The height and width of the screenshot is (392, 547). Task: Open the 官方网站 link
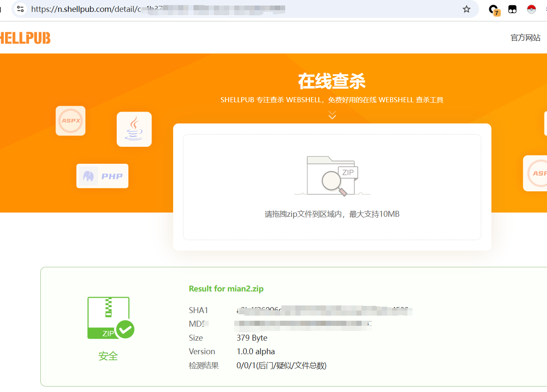point(525,38)
